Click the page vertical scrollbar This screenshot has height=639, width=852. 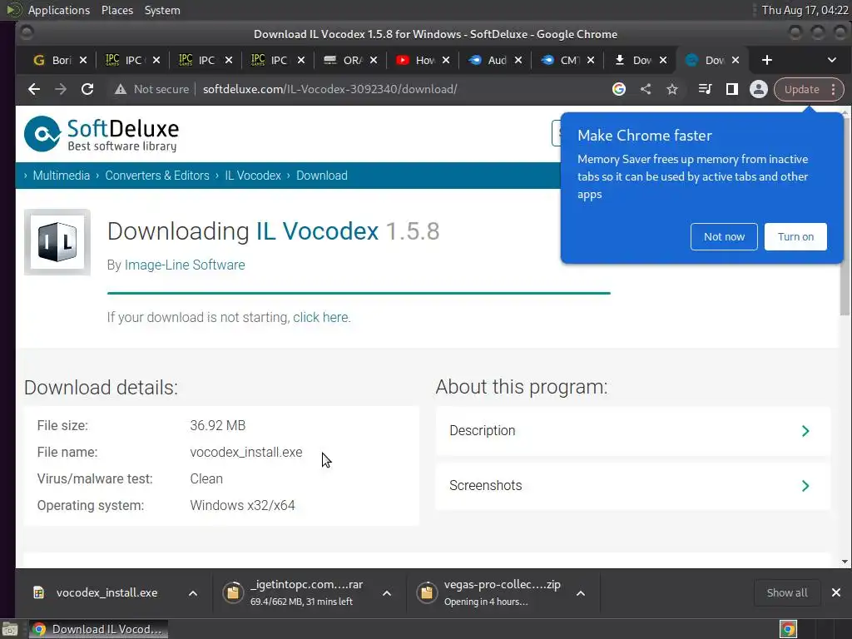[845, 217]
